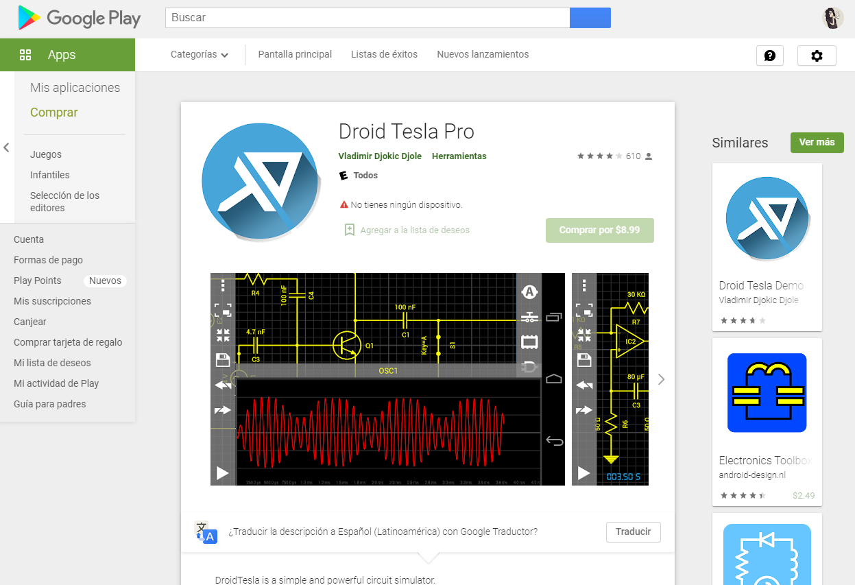855x585 pixels.
Task: Click the Droid Tesla Pro title
Action: point(407,131)
